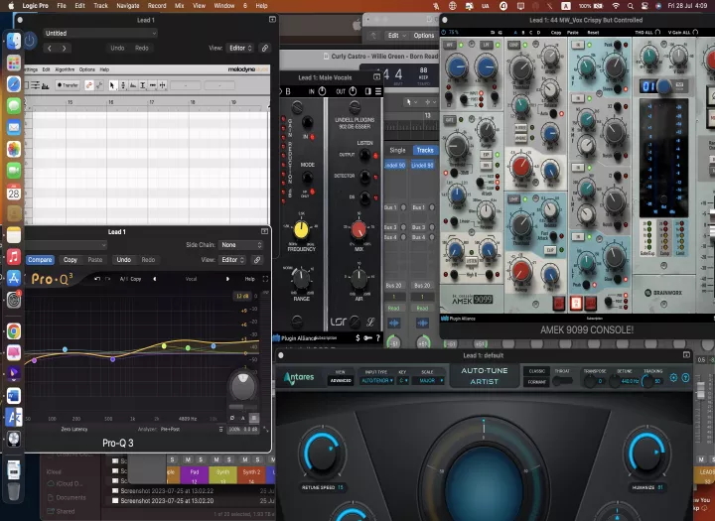Click the yellow Frequency knob on the Lindell De-Esser
Image resolution: width=715 pixels, height=521 pixels.
point(301,230)
